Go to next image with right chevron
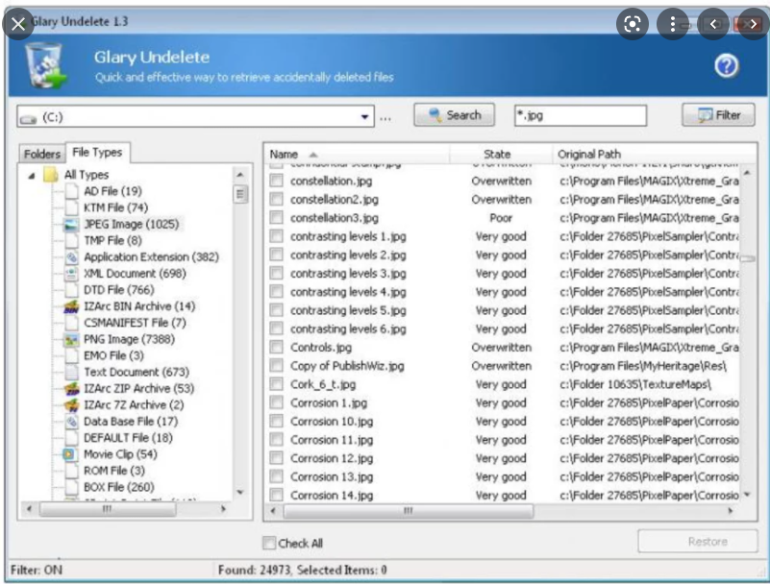 click(754, 24)
